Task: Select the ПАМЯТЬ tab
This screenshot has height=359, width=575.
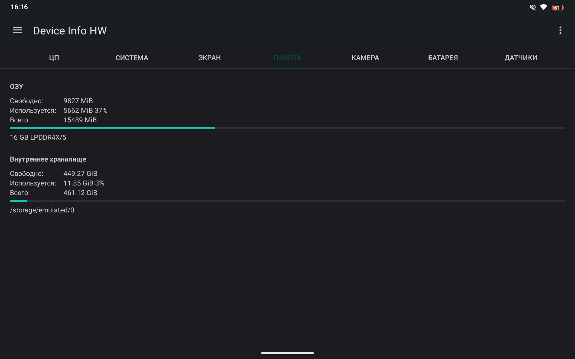Action: pyautogui.click(x=287, y=58)
